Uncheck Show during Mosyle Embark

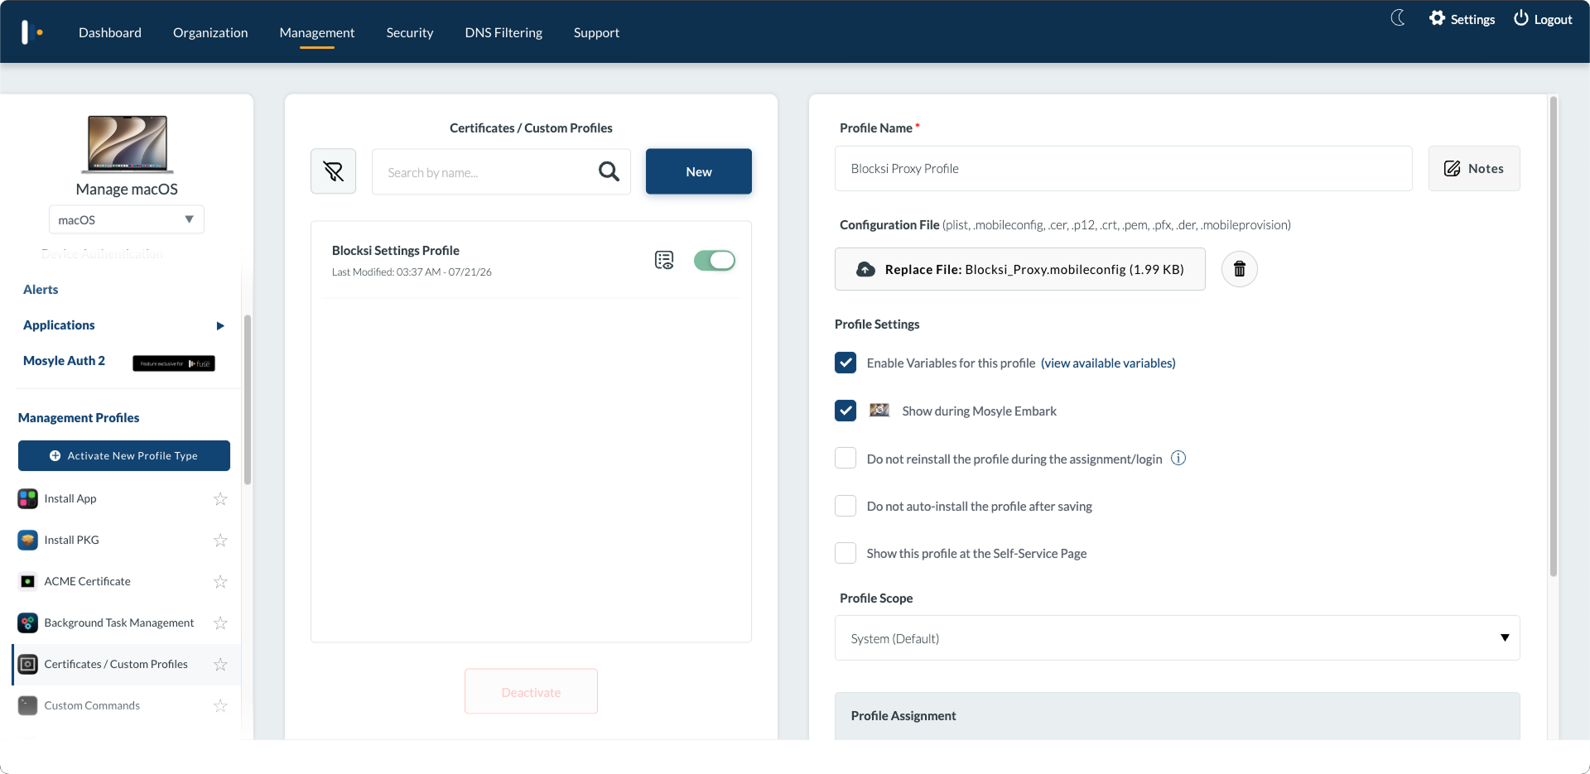pyautogui.click(x=846, y=411)
